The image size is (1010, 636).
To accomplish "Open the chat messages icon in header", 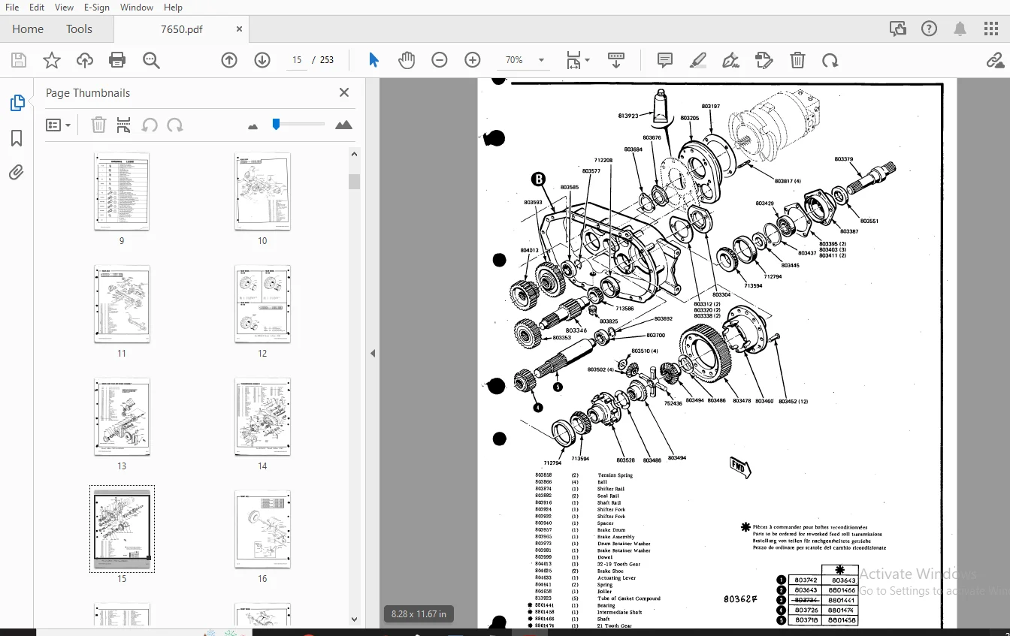I will (898, 29).
